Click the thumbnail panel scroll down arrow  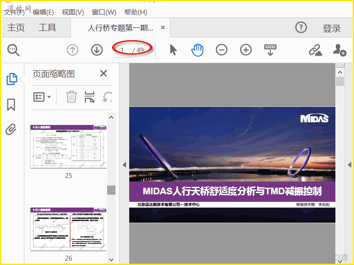tap(111, 260)
